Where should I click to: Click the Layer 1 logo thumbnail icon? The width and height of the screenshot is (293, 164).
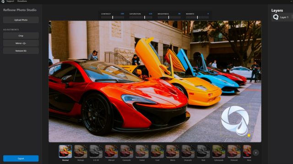[276, 17]
